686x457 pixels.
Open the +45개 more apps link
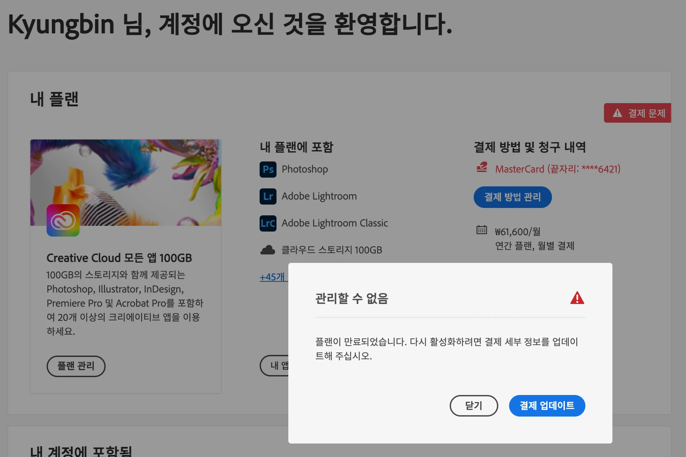pos(273,277)
